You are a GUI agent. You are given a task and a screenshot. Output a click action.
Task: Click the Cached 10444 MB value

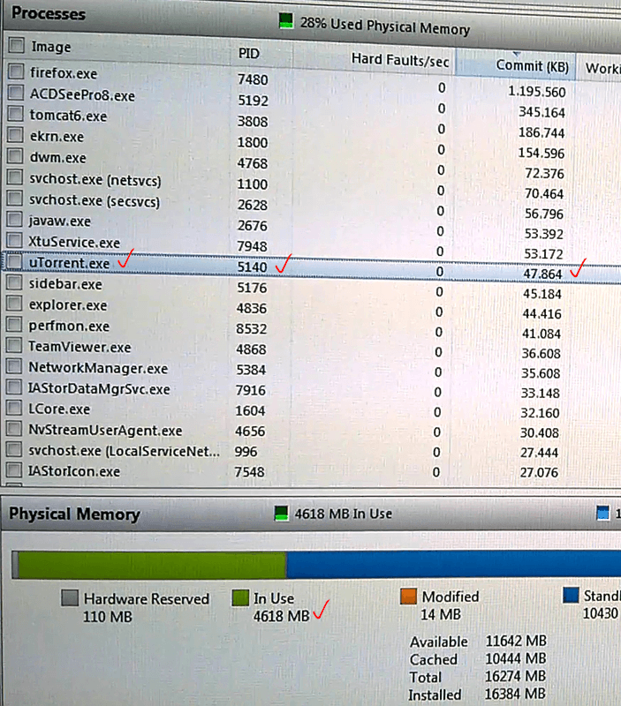515,658
